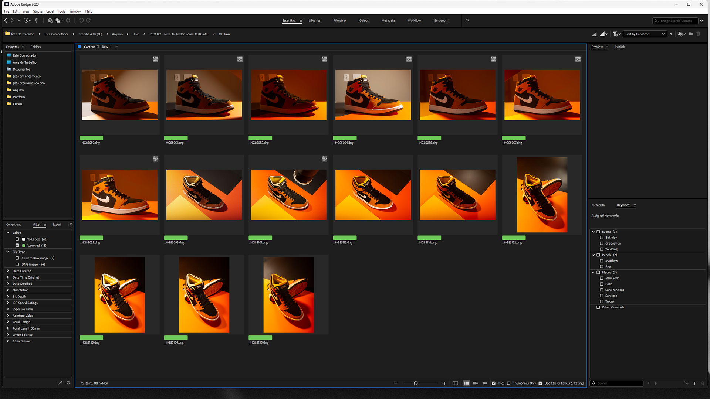Navigate to Nike breadcrumb folder

136,34
